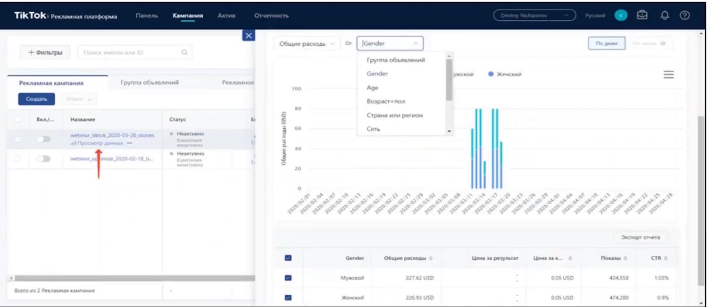Click the Экспорт отчета button
The height and width of the screenshot is (307, 707).
[x=640, y=237]
